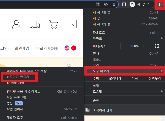Open 설정 settings from the menu
The width and height of the screenshot is (165, 121).
tap(124, 86)
